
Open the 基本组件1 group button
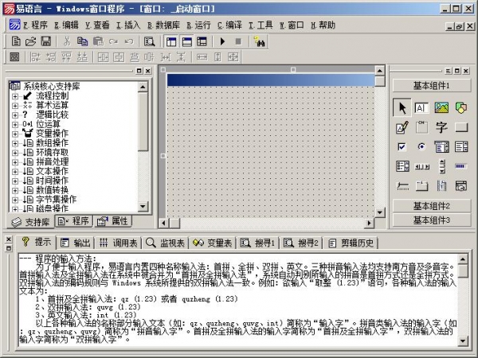(x=431, y=86)
